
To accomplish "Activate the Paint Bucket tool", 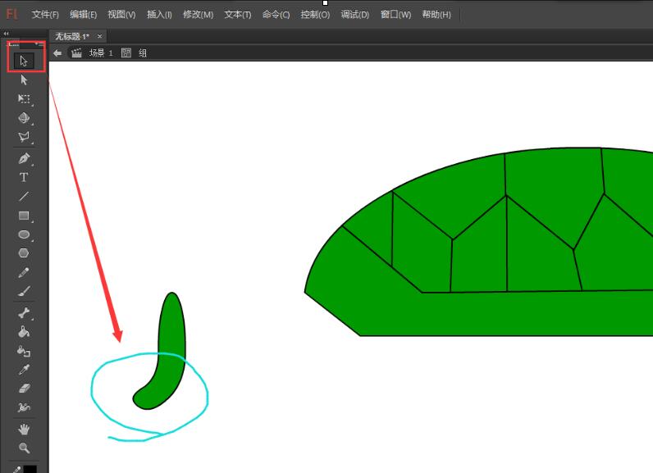I will [x=24, y=332].
